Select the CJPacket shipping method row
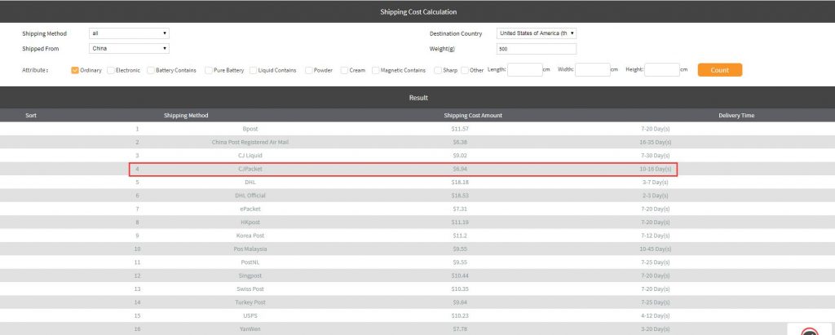 404,169
